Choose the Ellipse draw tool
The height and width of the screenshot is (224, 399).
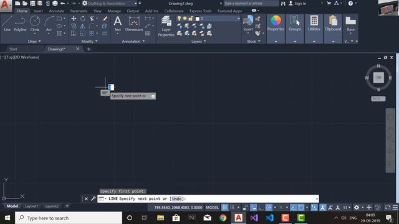point(59,26)
